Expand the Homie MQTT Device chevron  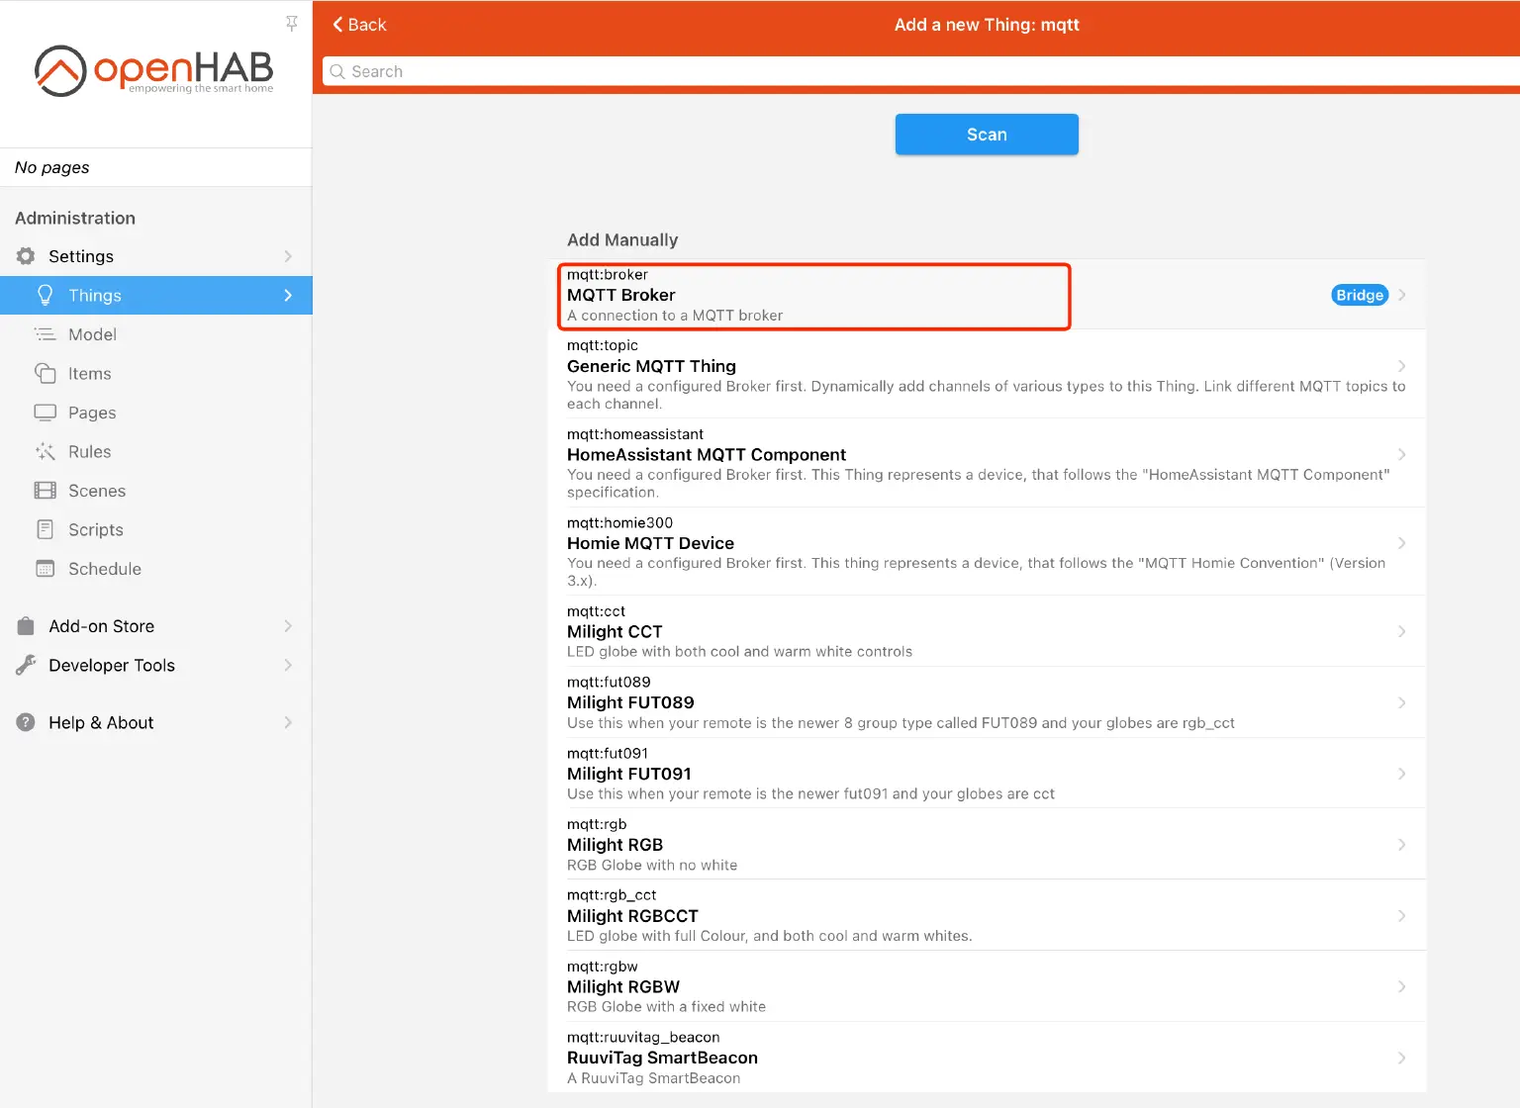point(1401,542)
